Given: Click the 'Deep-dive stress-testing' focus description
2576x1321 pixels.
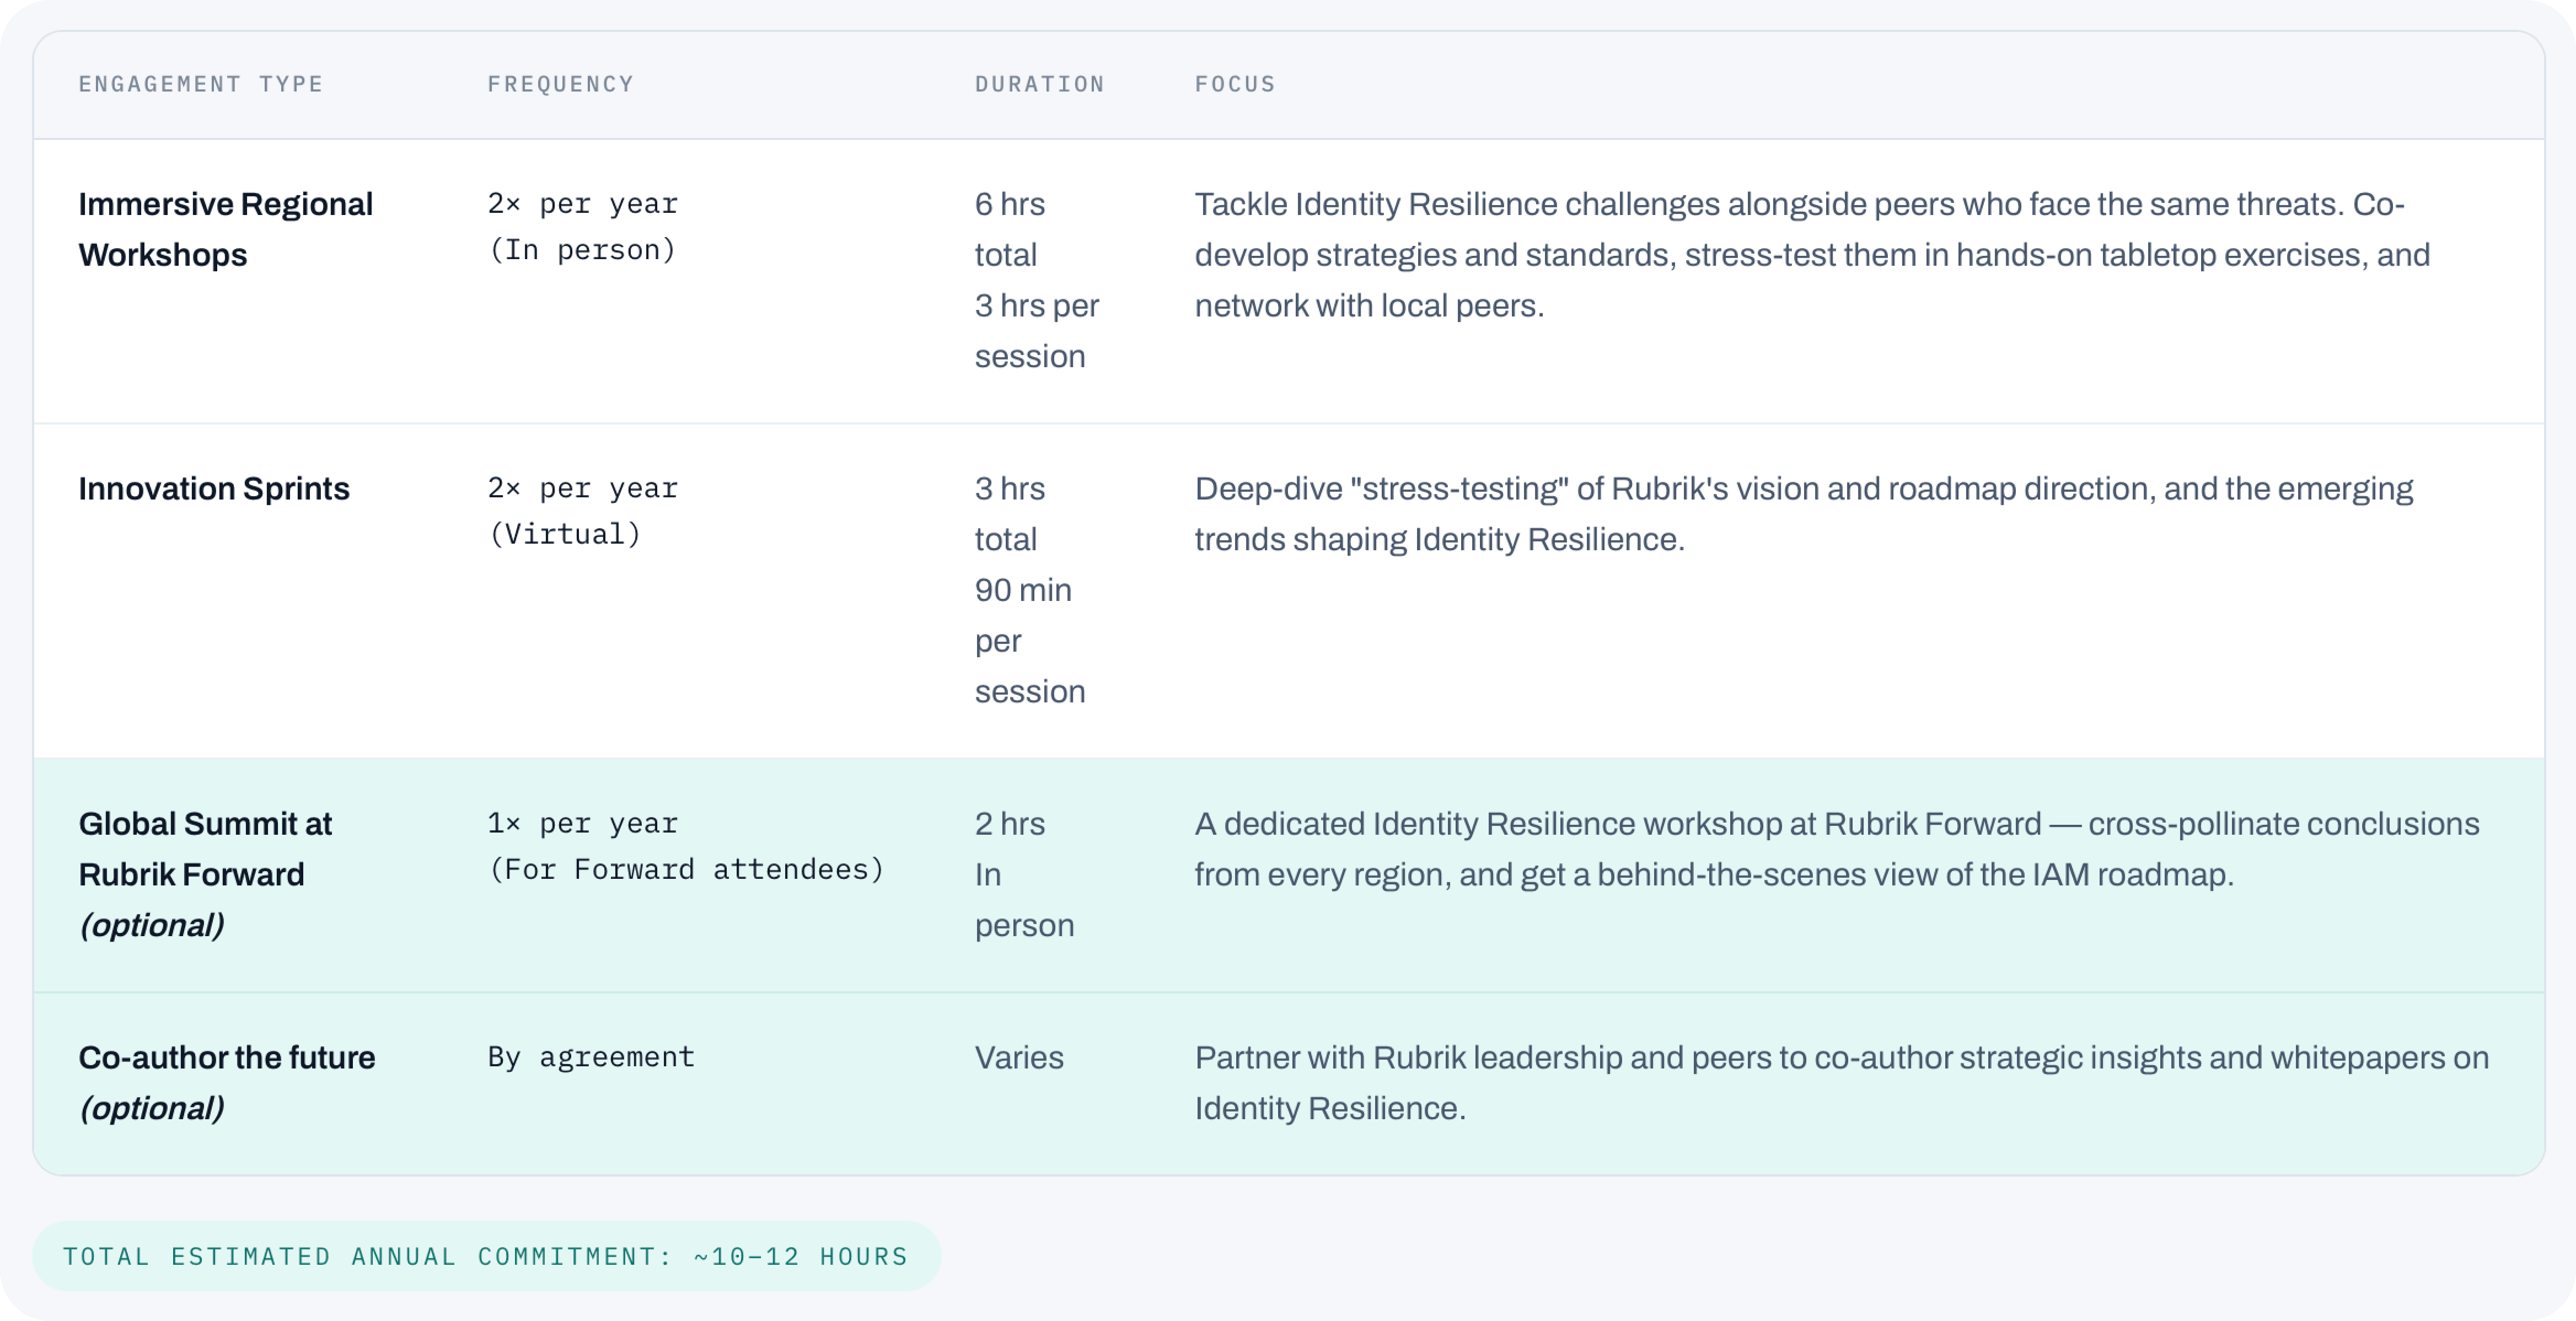Looking at the screenshot, I should coord(1804,514).
